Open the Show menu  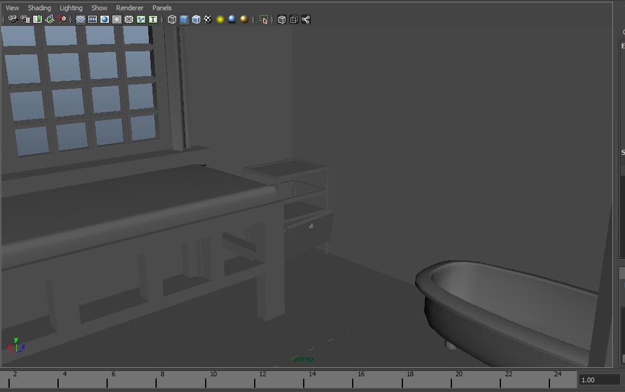pyautogui.click(x=99, y=8)
